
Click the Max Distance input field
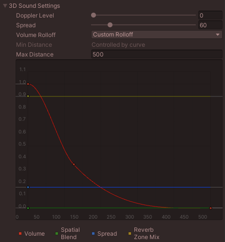click(157, 55)
